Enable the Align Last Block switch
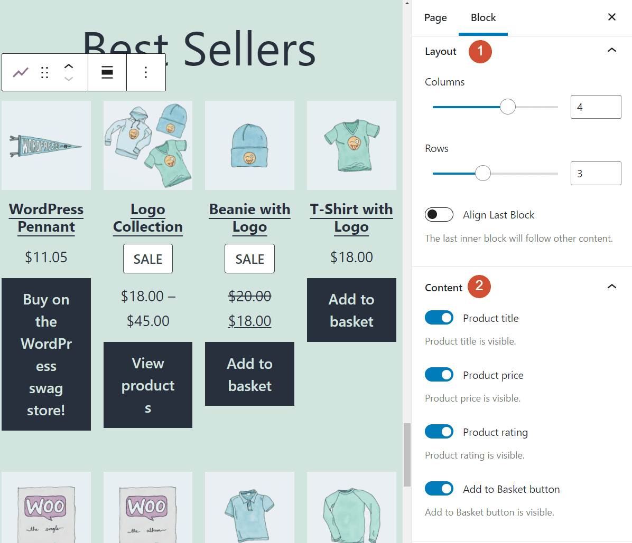The image size is (632, 543). pyautogui.click(x=439, y=214)
